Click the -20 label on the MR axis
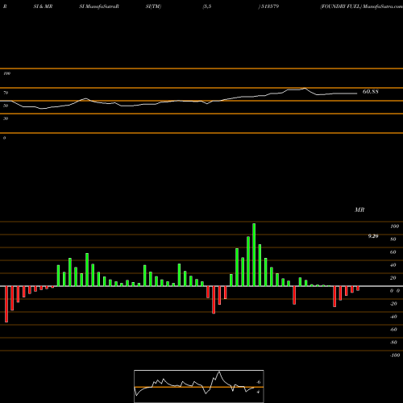 click(393, 304)
